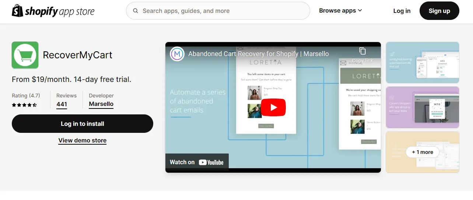This screenshot has width=473, height=200.
Task: Open the View demo store link
Action: [83, 140]
